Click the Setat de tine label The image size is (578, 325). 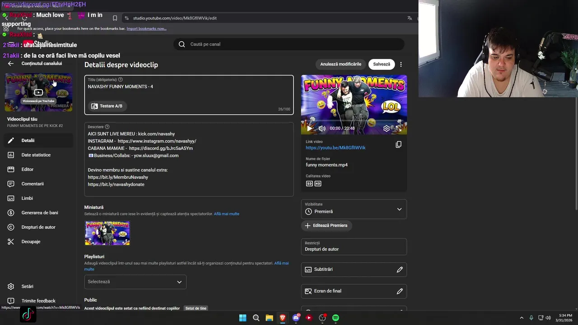pos(196,308)
